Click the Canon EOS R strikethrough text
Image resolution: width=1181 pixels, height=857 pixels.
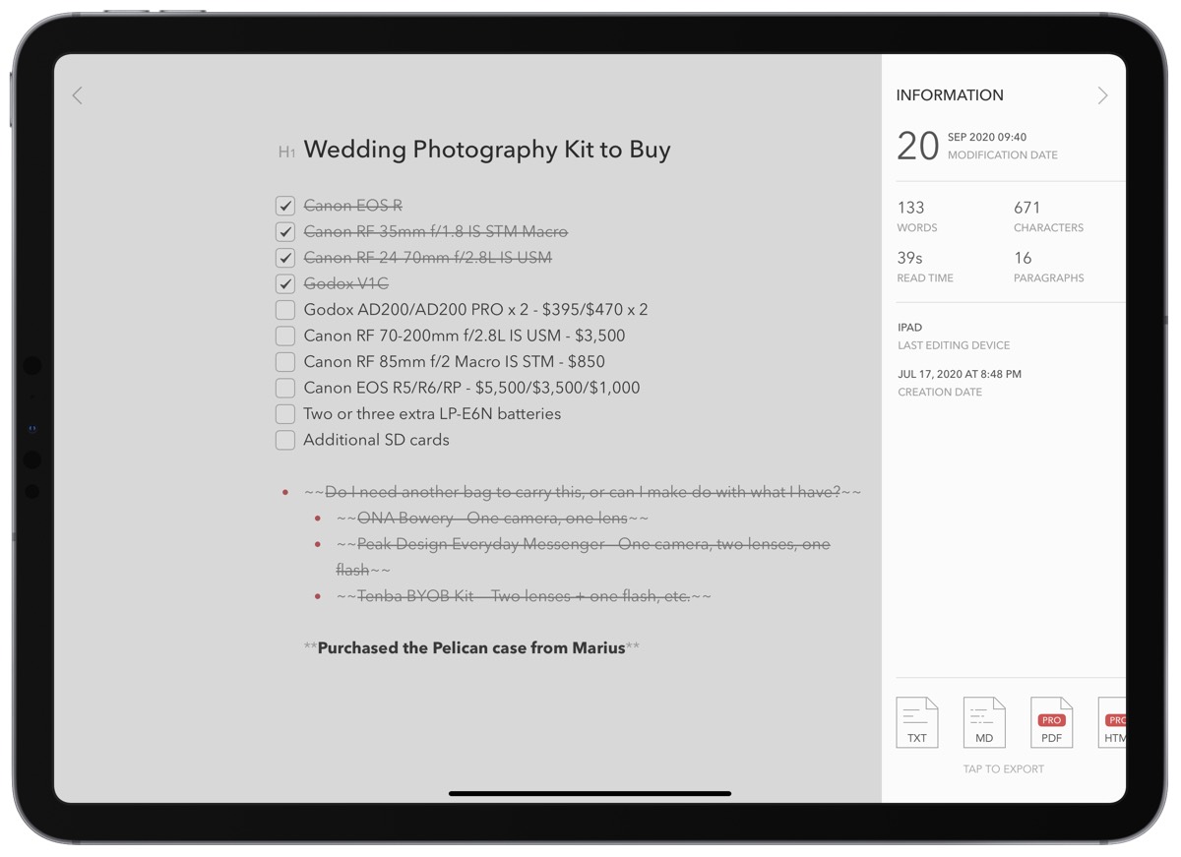[353, 206]
